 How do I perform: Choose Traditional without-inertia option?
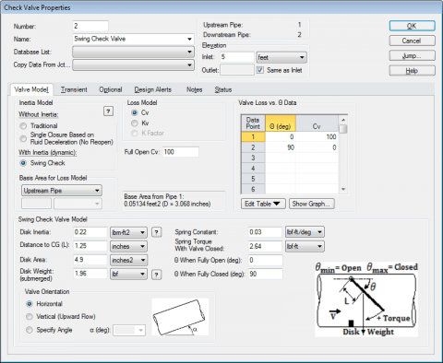click(x=23, y=126)
